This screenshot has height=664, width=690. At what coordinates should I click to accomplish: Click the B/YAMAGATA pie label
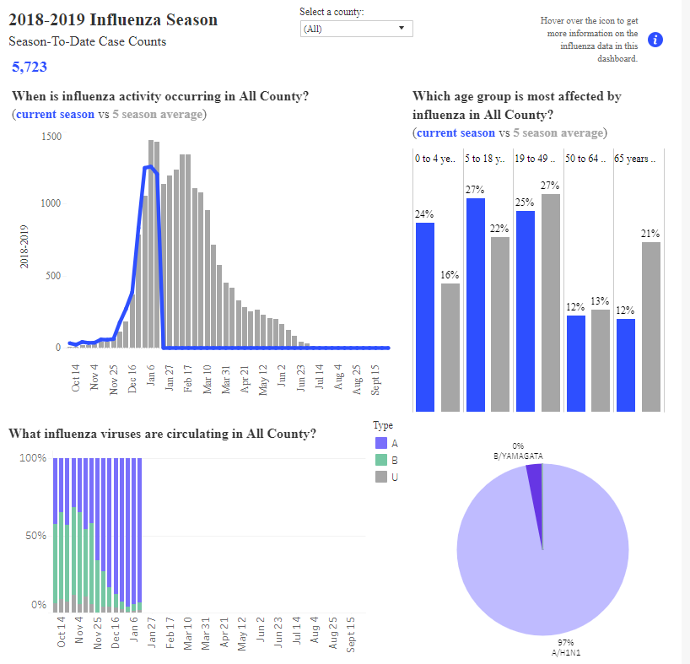point(518,456)
